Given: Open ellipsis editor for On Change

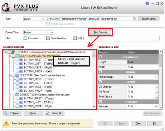Looking at the screenshot, I should [x=157, y=87].
